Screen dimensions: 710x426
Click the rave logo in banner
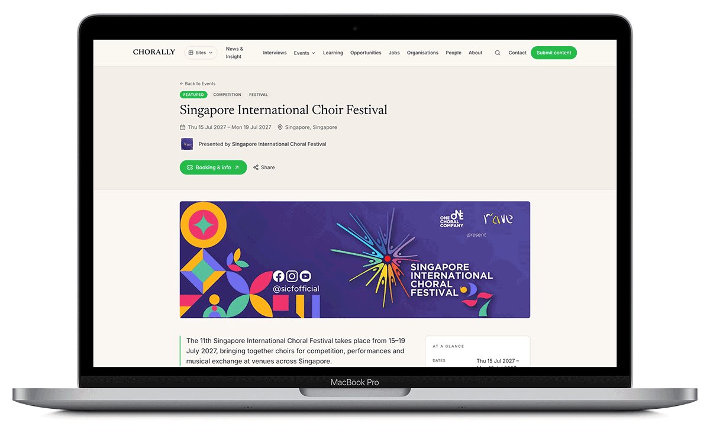(498, 220)
